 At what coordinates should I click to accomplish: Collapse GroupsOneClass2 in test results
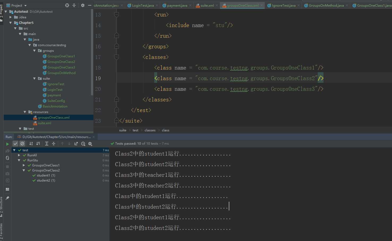(24, 170)
